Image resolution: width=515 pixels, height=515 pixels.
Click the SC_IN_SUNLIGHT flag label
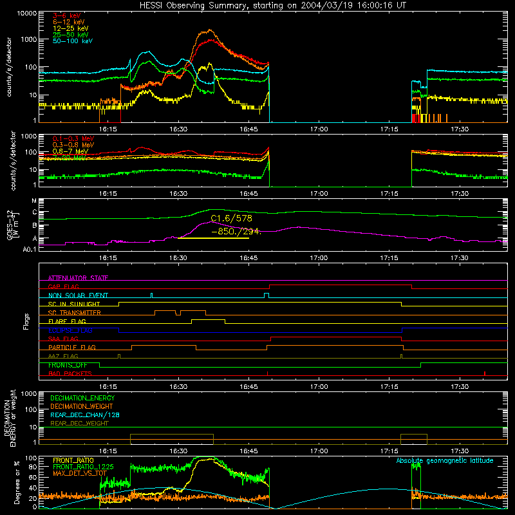[x=74, y=304]
